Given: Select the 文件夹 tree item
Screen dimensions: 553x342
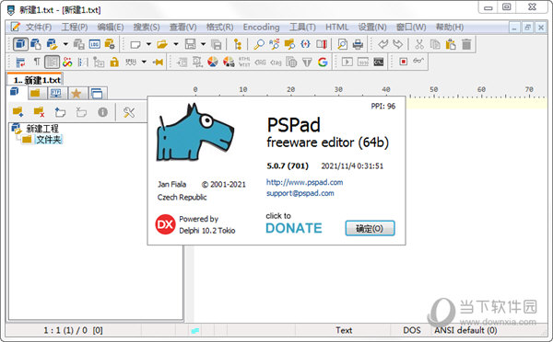Looking at the screenshot, I should coord(49,140).
